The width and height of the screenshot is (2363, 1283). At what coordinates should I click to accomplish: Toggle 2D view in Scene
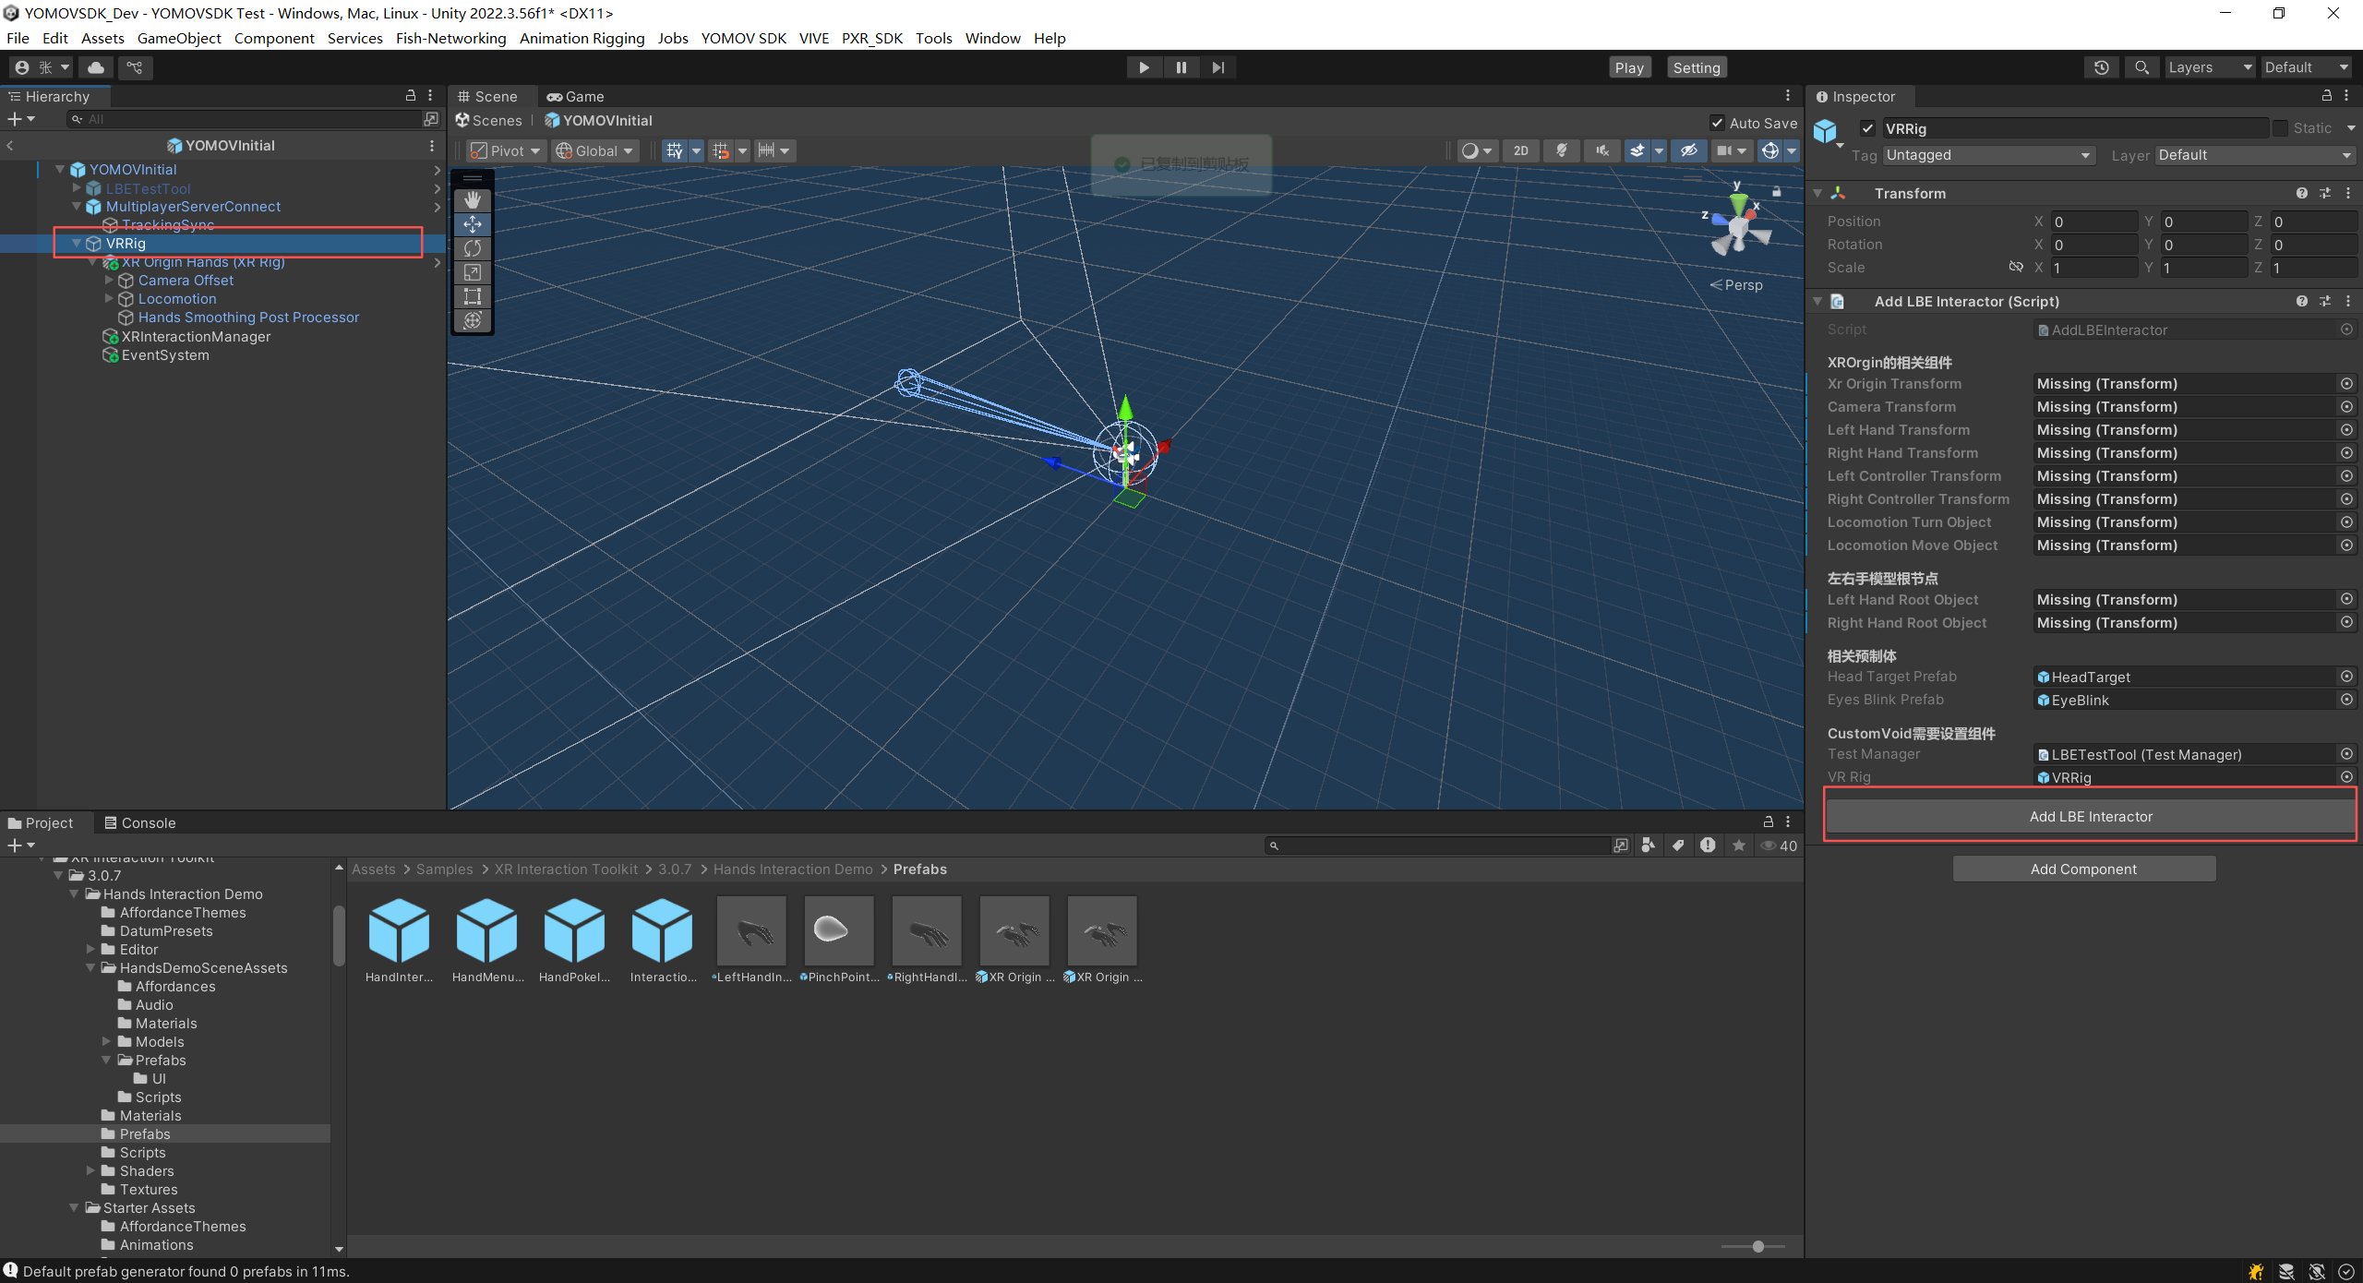(x=1521, y=150)
